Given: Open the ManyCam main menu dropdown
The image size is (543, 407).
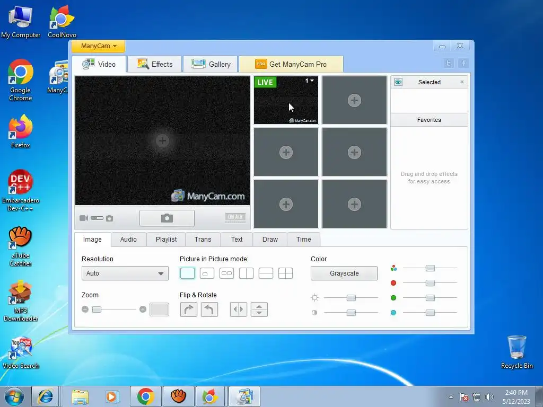Looking at the screenshot, I should (x=98, y=46).
